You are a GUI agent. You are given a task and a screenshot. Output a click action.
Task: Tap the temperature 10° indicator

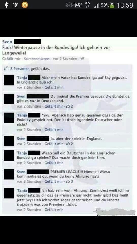[x=15, y=5]
